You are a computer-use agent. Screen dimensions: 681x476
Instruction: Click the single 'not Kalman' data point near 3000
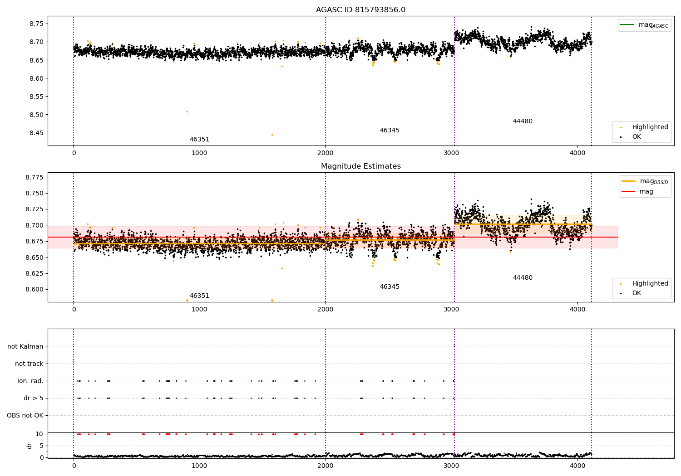[x=454, y=346]
